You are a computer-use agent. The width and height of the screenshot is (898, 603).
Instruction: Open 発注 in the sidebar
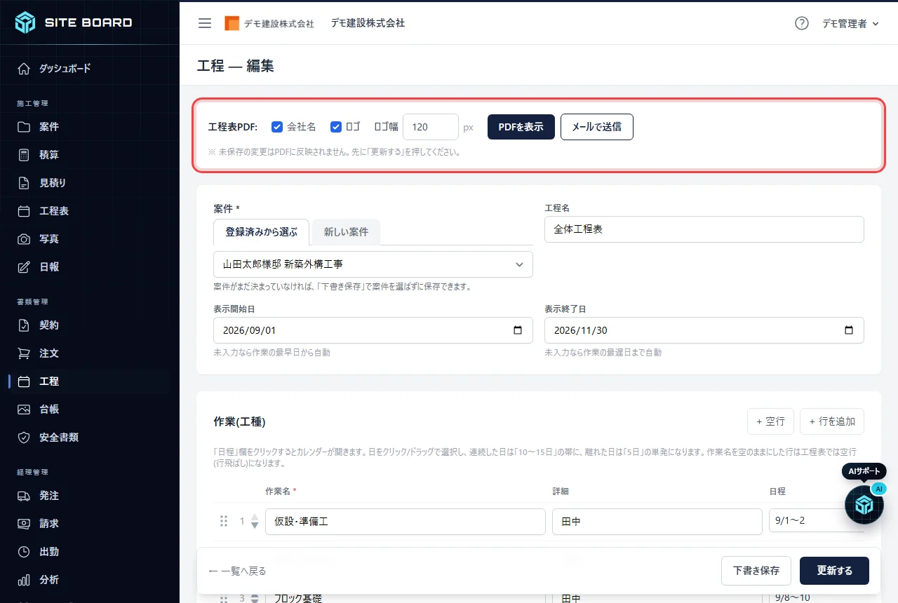click(x=90, y=496)
